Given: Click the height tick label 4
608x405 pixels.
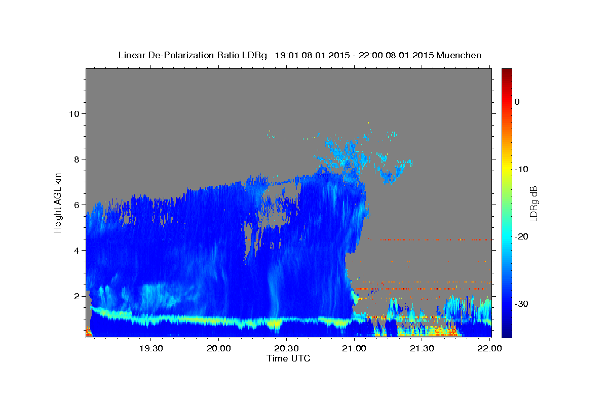Looking at the screenshot, I should (x=76, y=250).
